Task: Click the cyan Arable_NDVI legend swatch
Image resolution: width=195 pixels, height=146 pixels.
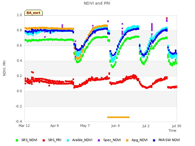Action: click(68, 140)
